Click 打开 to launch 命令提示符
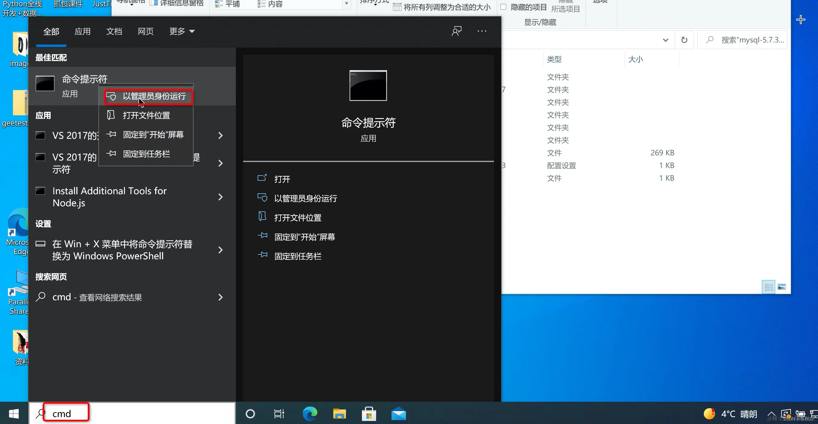 (281, 179)
